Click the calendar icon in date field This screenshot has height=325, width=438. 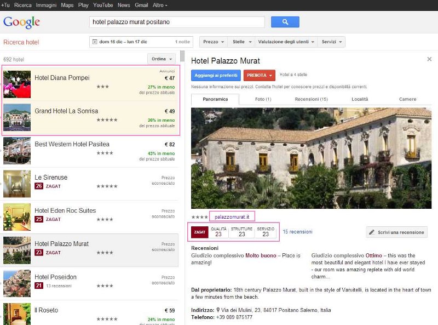tap(95, 42)
